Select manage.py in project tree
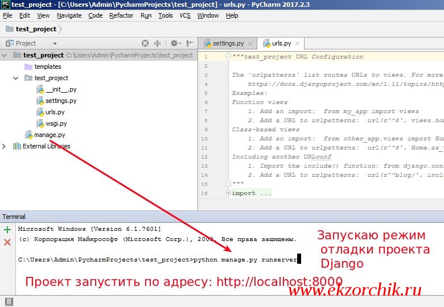This screenshot has height=307, width=444. click(50, 135)
